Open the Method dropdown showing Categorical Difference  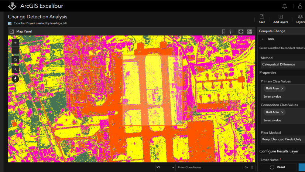tap(283, 64)
